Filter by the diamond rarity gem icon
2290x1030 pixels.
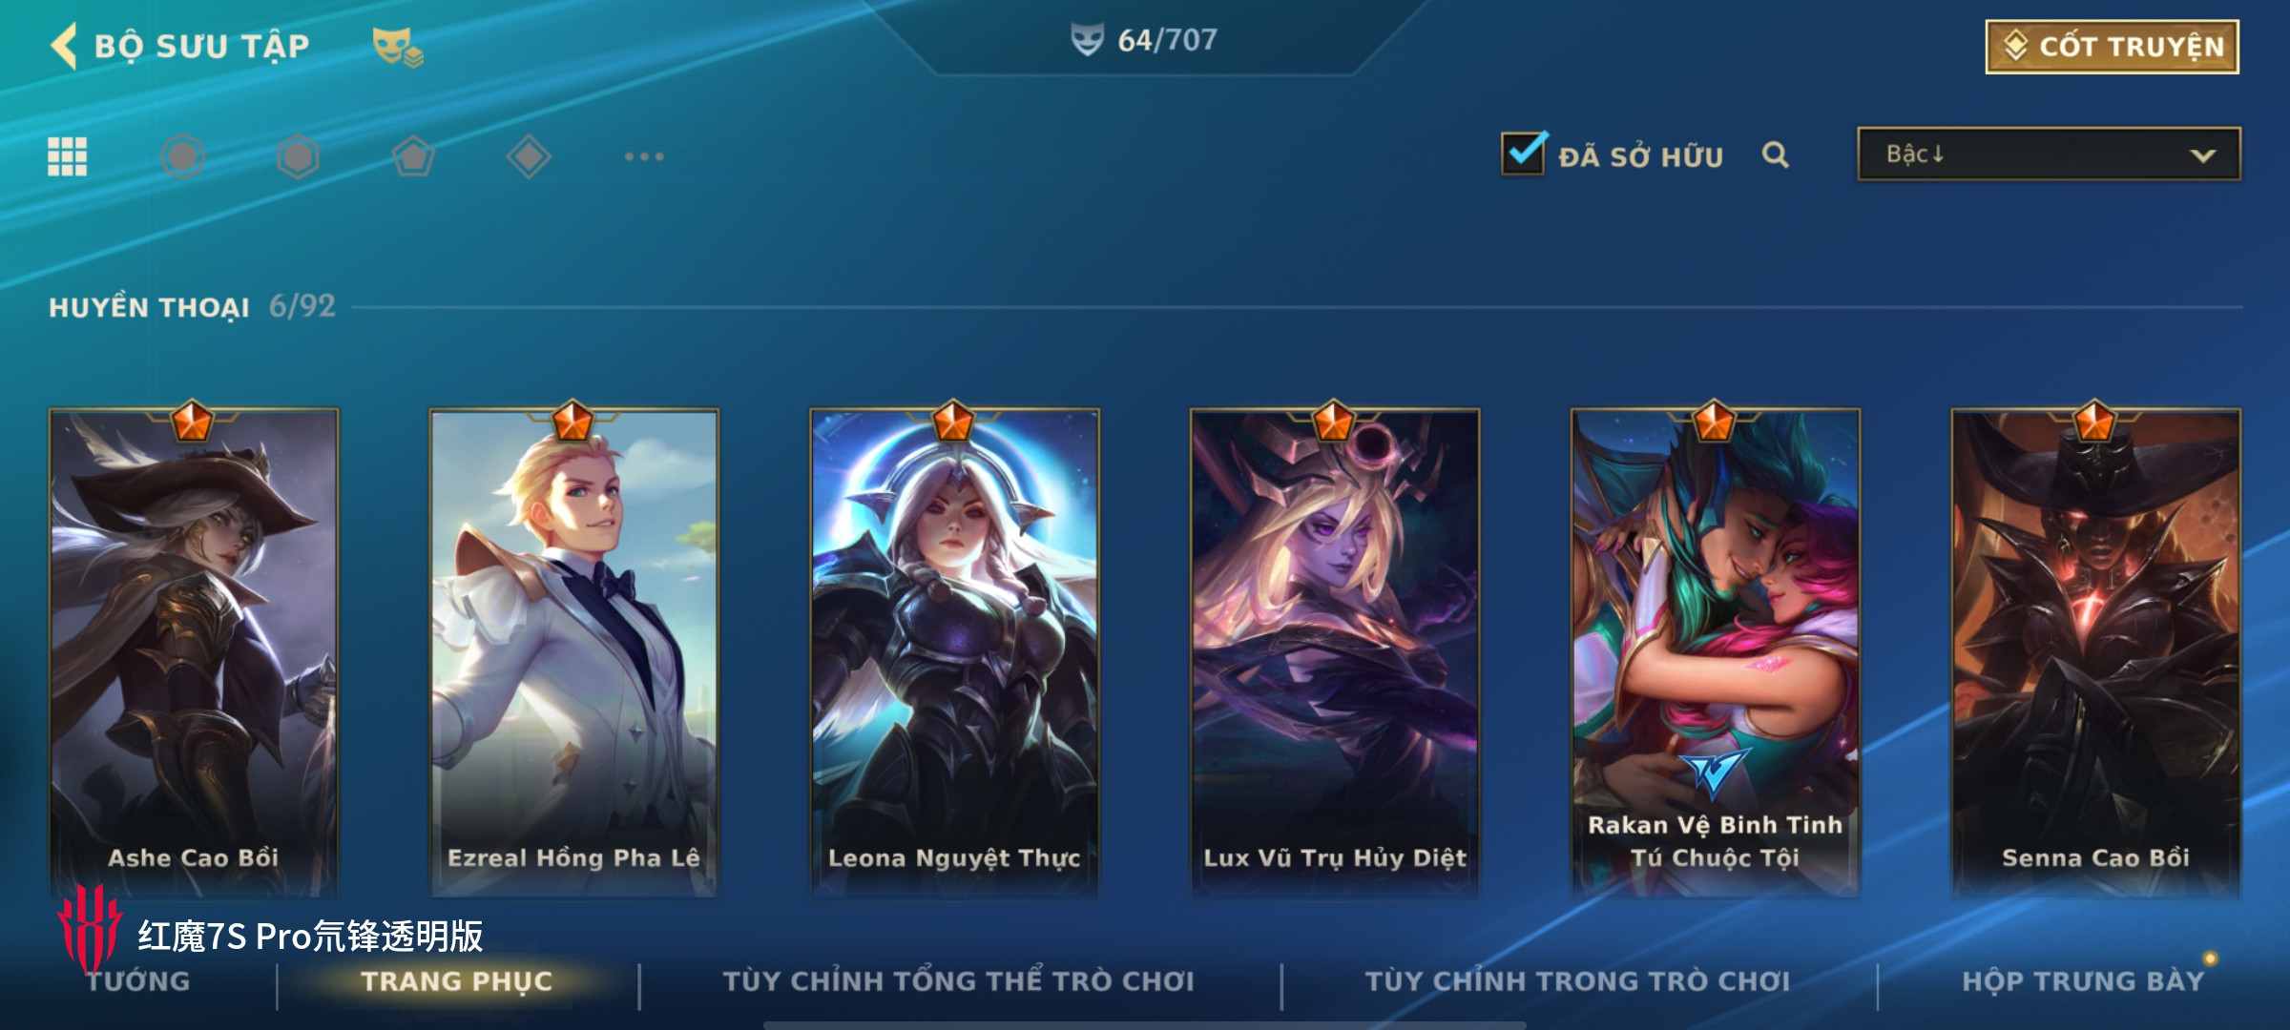(x=529, y=156)
